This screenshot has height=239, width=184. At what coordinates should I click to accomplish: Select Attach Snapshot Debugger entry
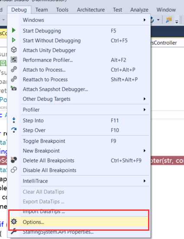click(x=85, y=90)
